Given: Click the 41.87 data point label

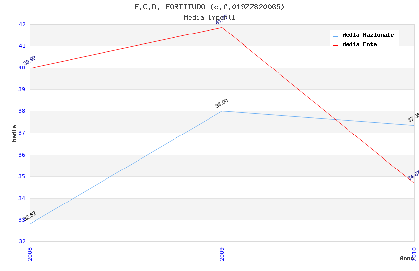Looking at the screenshot, I should (222, 20).
